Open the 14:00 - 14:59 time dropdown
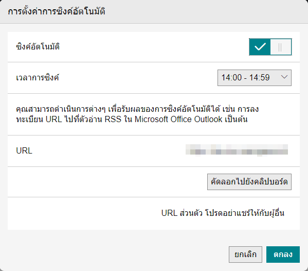 point(255,78)
